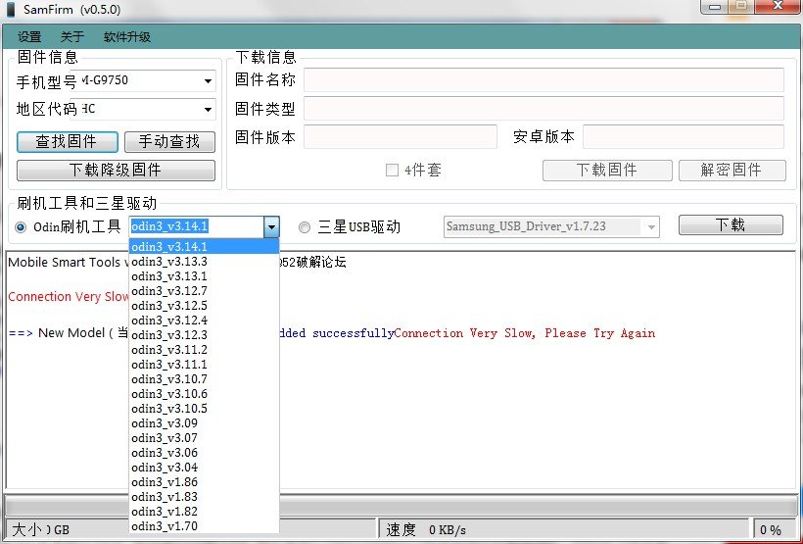Open the 设置 menu
Screen dimensions: 803x544
coord(29,37)
